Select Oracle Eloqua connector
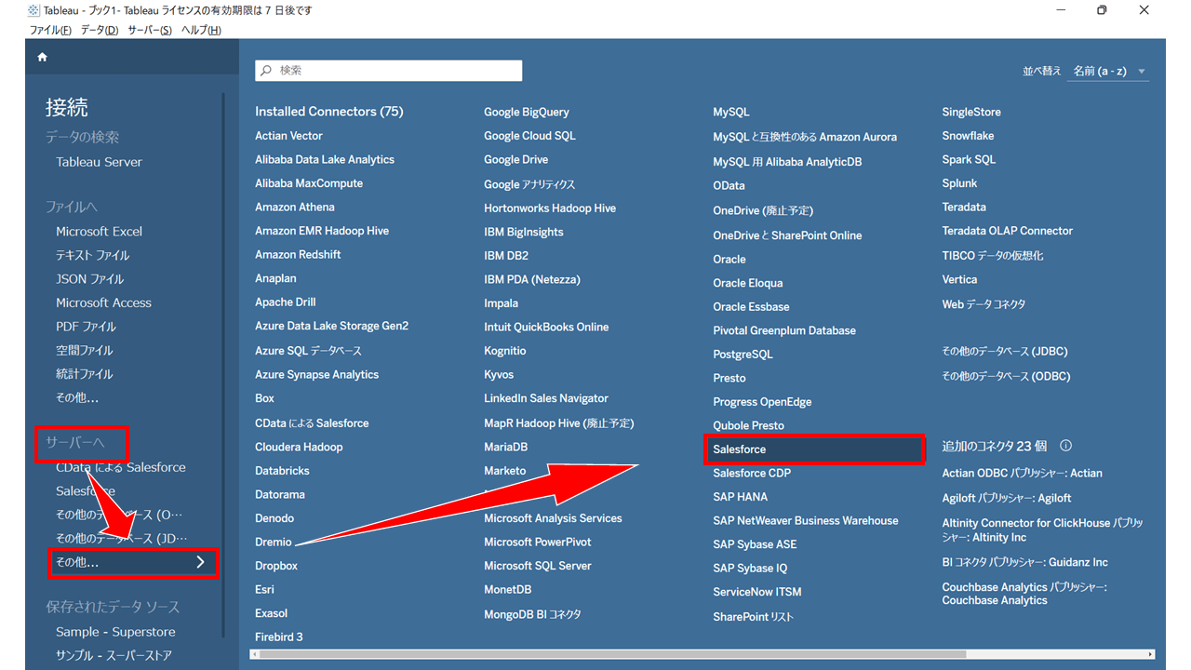The height and width of the screenshot is (670, 1191). click(748, 283)
